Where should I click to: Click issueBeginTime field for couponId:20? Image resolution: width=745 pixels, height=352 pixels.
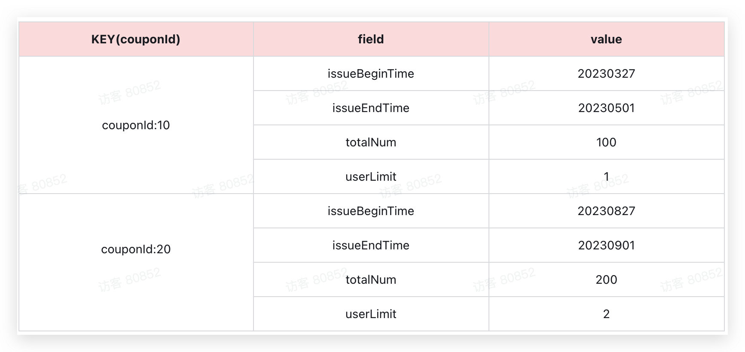(371, 211)
